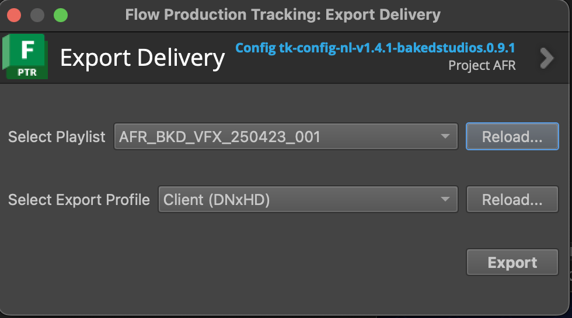Click the Select Playlist label

(57, 137)
